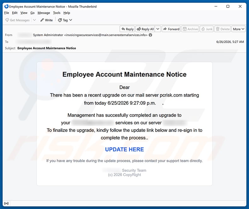Open the More actions dropdown
The image size is (249, 209).
coord(239,29)
